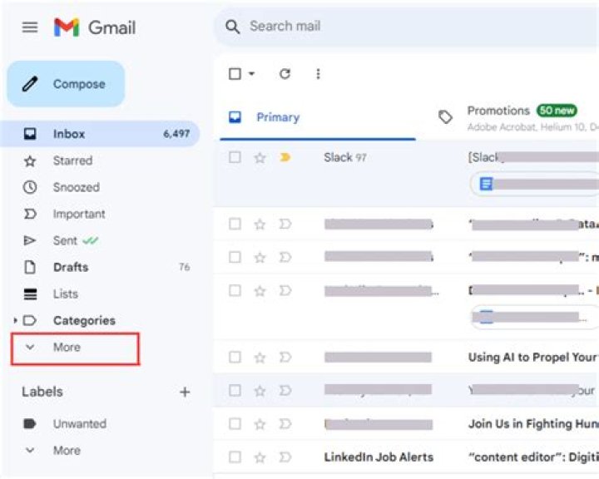The height and width of the screenshot is (479, 599).
Task: Open select-all dropdown arrow
Action: pyautogui.click(x=251, y=74)
